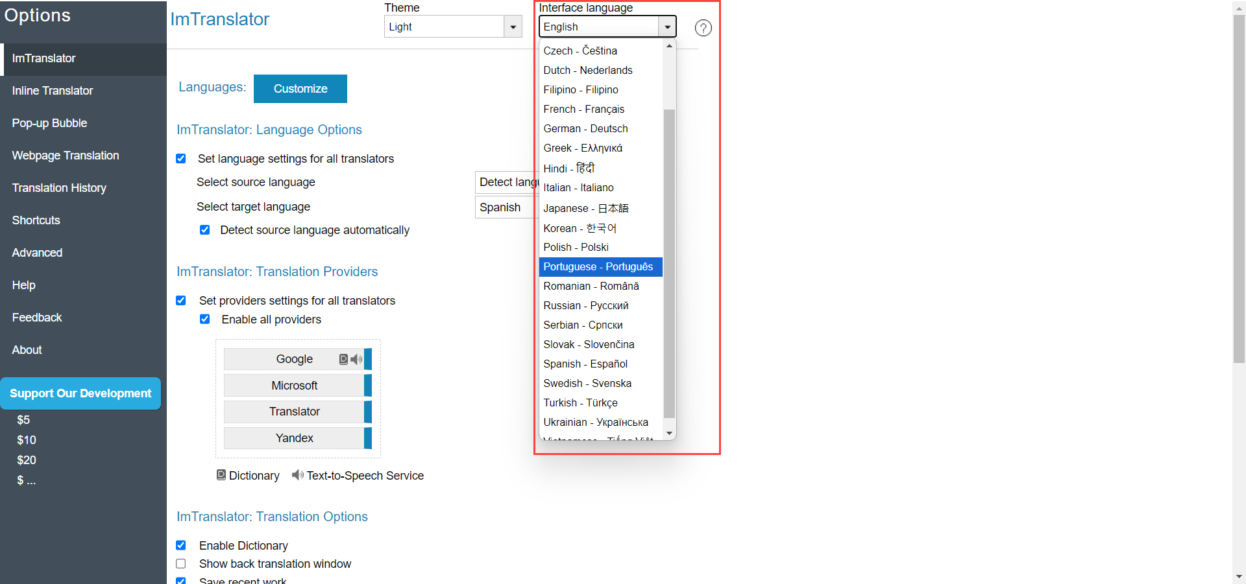Open Pop-up Bubble options
Screen dimensions: 1246x584
click(x=83, y=123)
